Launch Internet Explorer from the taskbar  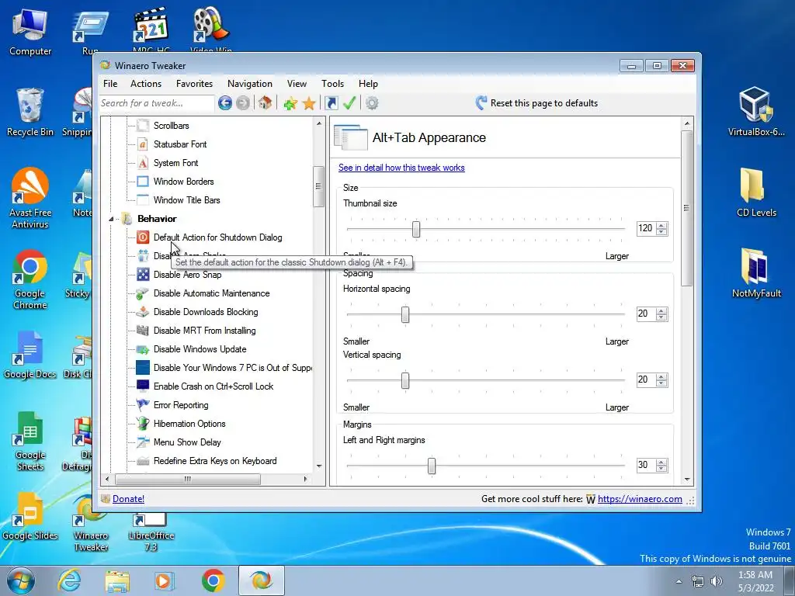pos(69,580)
